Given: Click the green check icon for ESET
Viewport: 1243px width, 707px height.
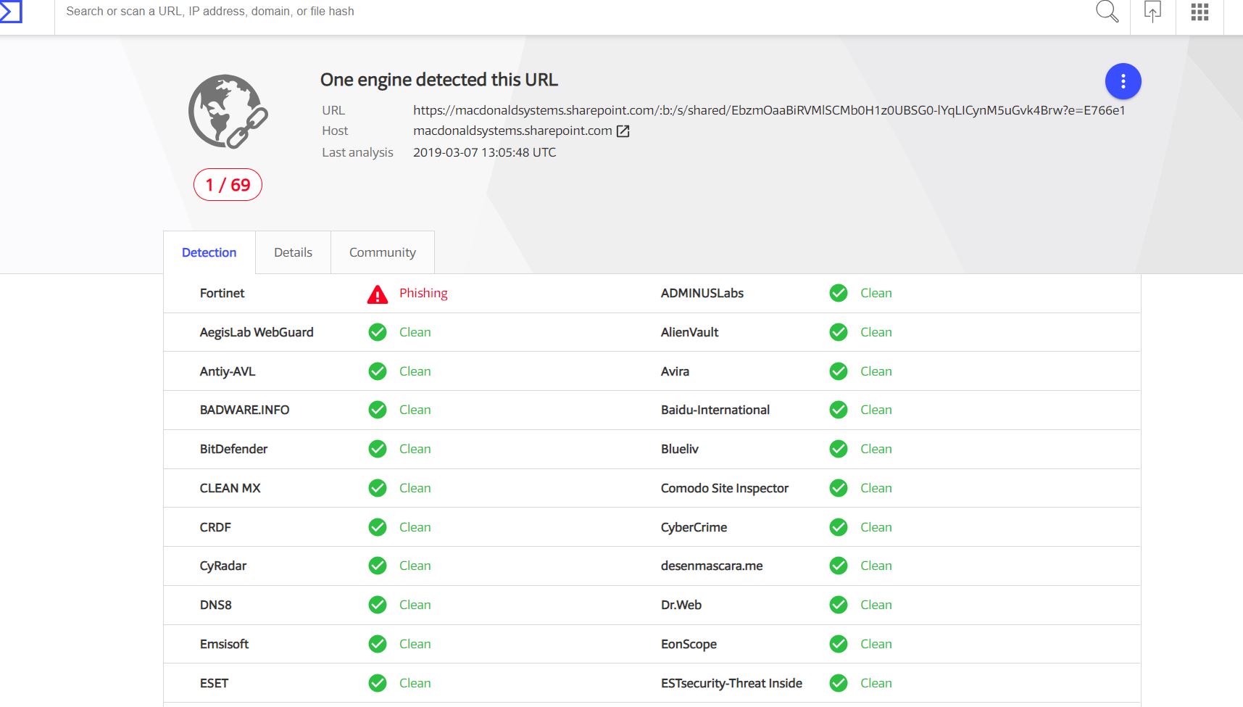Looking at the screenshot, I should pos(378,683).
